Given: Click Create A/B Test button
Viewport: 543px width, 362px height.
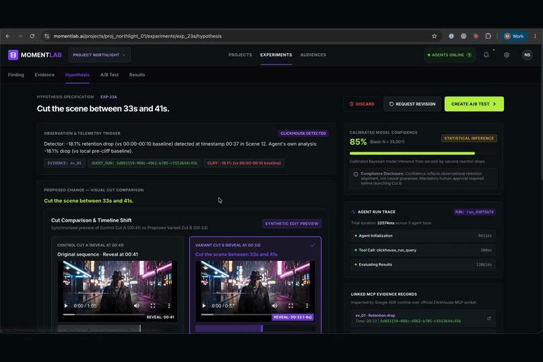Looking at the screenshot, I should click(x=474, y=104).
